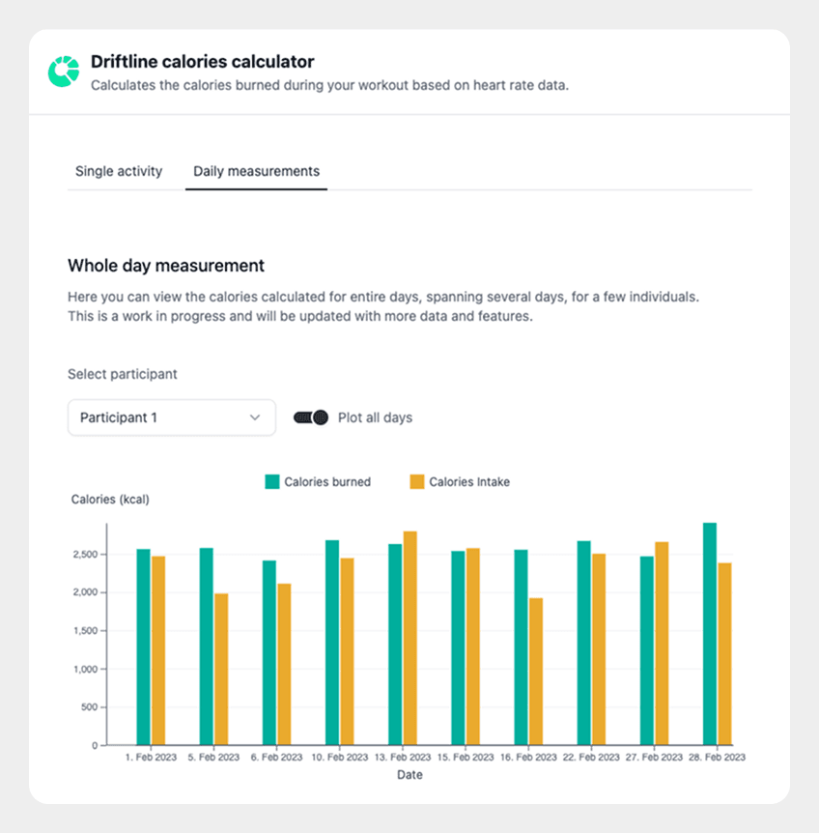The image size is (819, 833).
Task: Expand the participant selection list
Action: click(171, 416)
